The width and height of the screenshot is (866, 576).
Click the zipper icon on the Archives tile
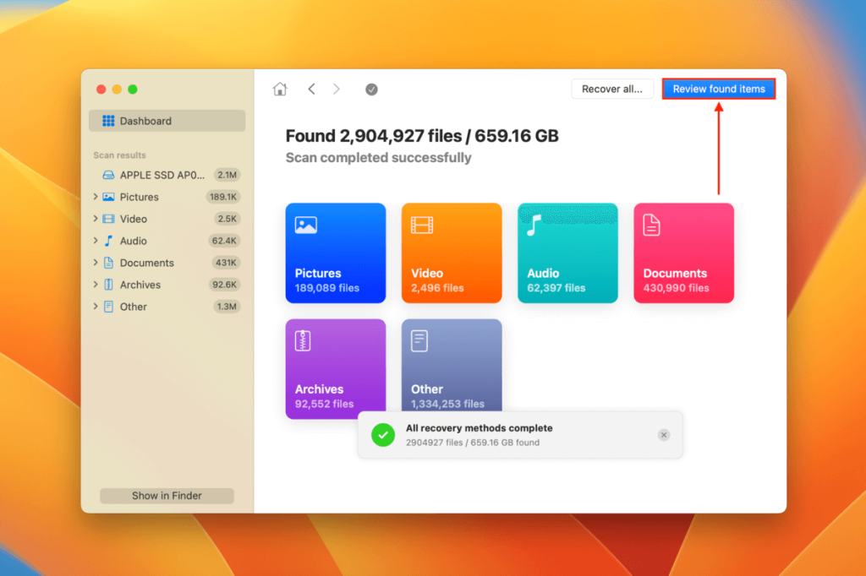point(304,339)
